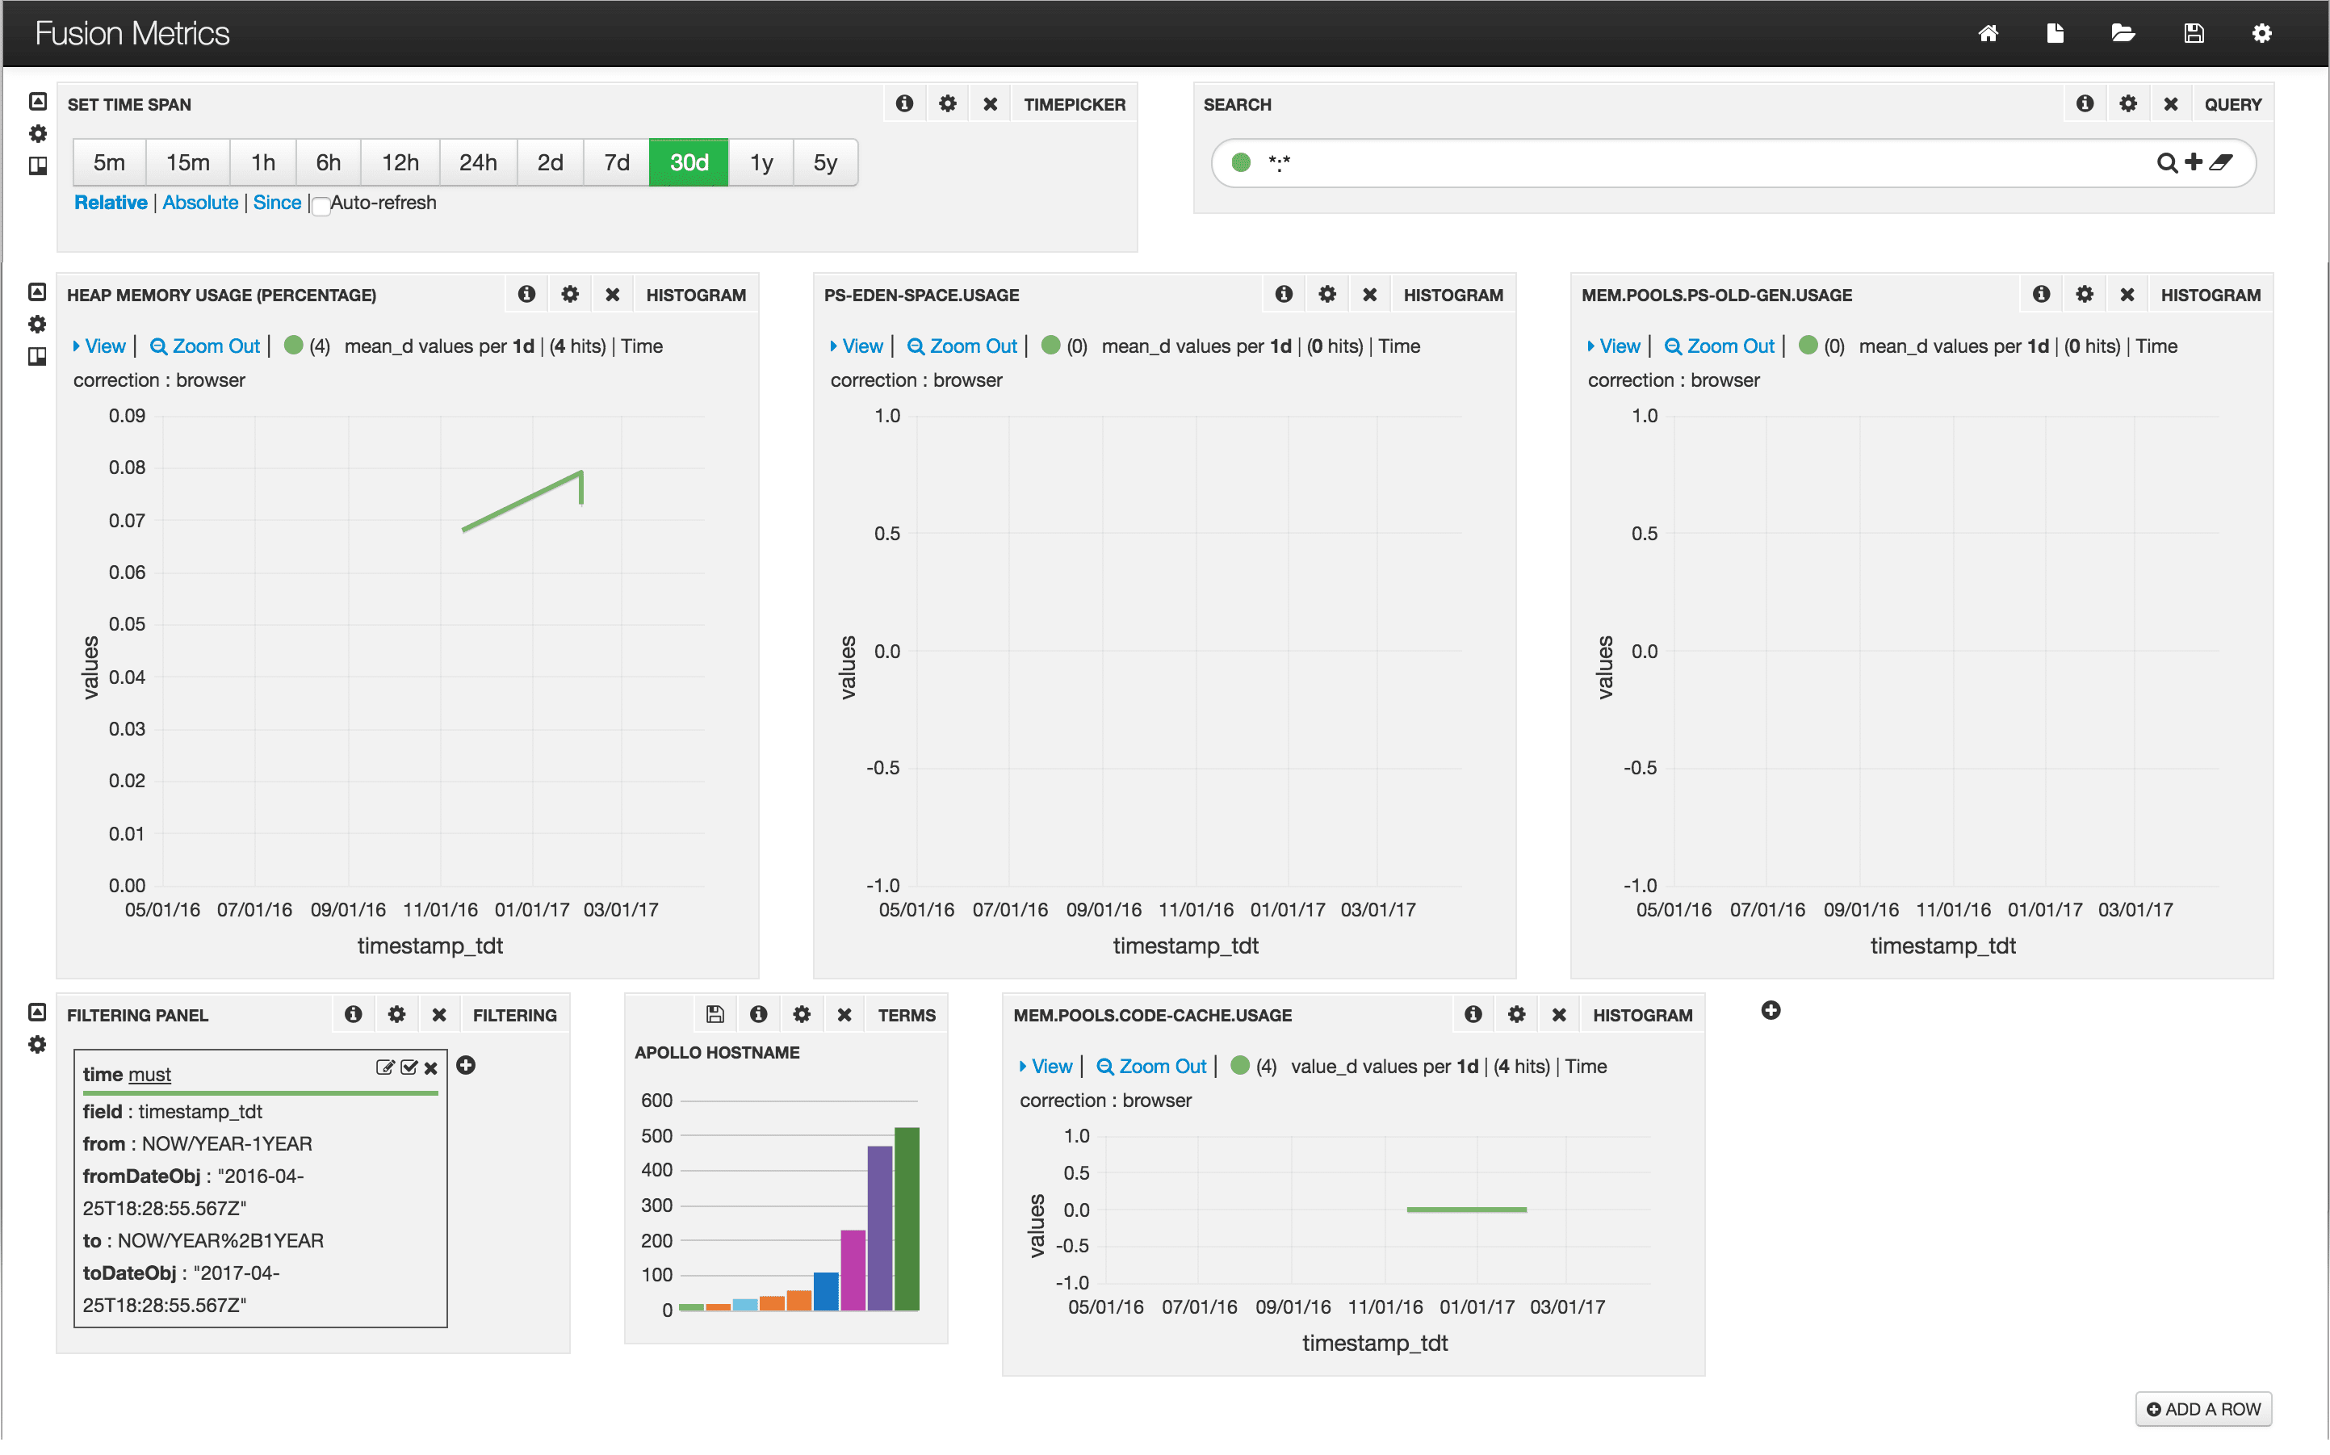Show info for Filtering Panel

(353, 1015)
